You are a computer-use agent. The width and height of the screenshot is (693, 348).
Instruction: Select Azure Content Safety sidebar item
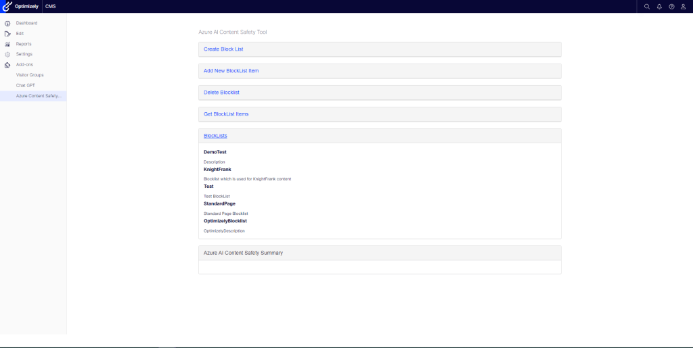pyautogui.click(x=33, y=96)
